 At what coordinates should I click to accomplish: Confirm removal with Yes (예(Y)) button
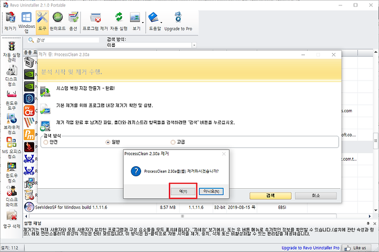coord(183,191)
